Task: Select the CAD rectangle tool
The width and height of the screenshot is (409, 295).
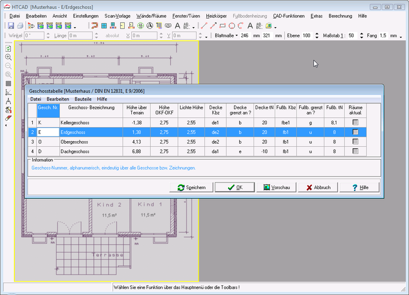Action: pos(222,26)
